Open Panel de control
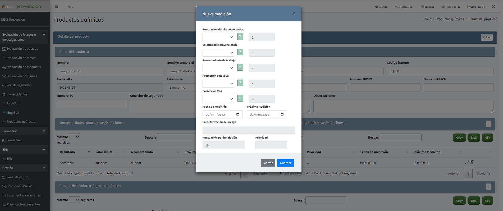The width and height of the screenshot is (503, 211). pyautogui.click(x=18, y=177)
